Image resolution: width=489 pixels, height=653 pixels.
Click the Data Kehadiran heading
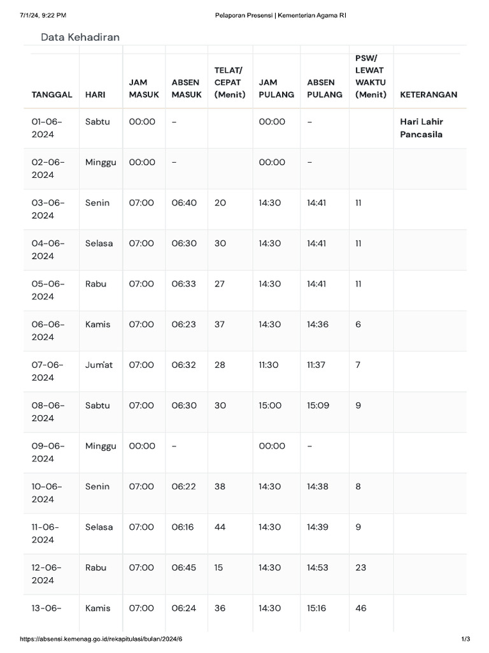80,38
